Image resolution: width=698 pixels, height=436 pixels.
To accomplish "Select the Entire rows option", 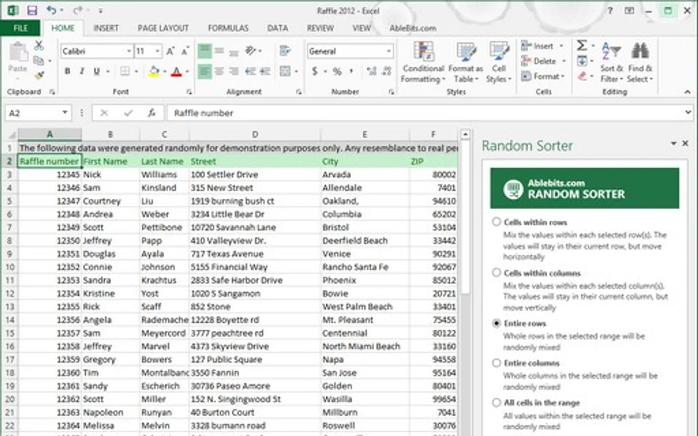I will 496,323.
